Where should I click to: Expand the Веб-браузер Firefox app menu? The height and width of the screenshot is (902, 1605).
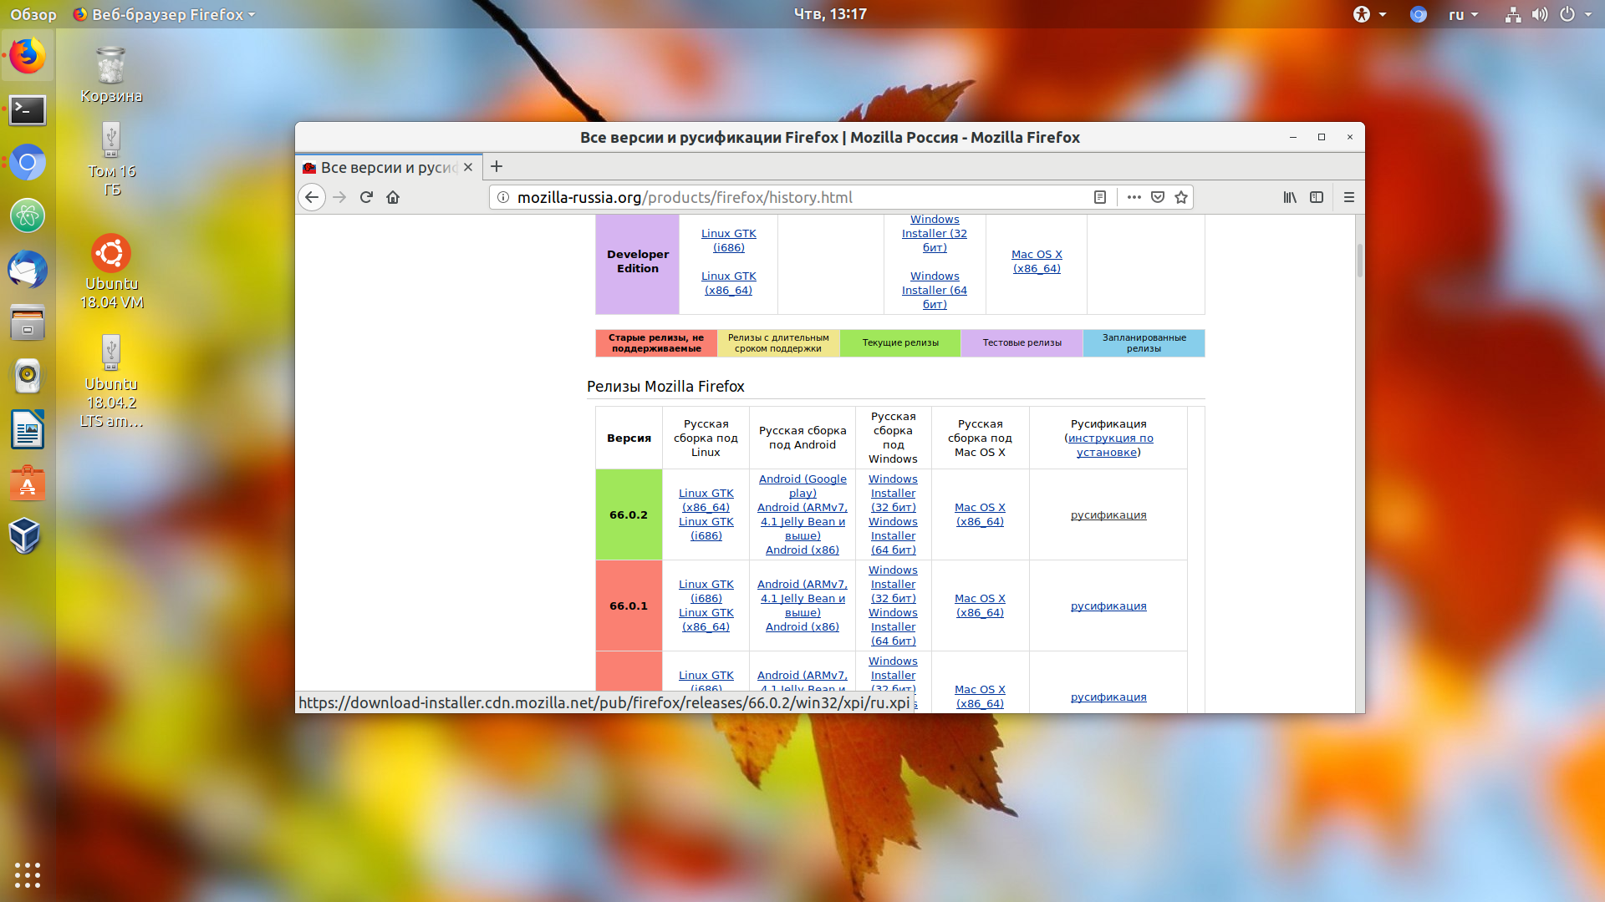pos(165,14)
